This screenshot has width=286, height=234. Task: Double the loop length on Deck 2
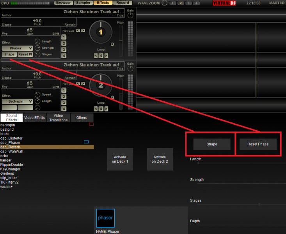pos(106,109)
